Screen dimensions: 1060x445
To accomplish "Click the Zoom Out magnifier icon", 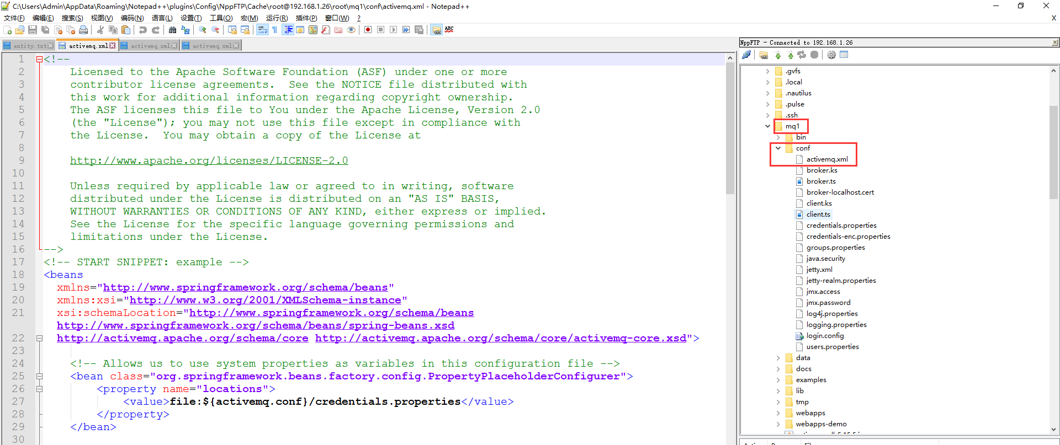I will click(215, 30).
